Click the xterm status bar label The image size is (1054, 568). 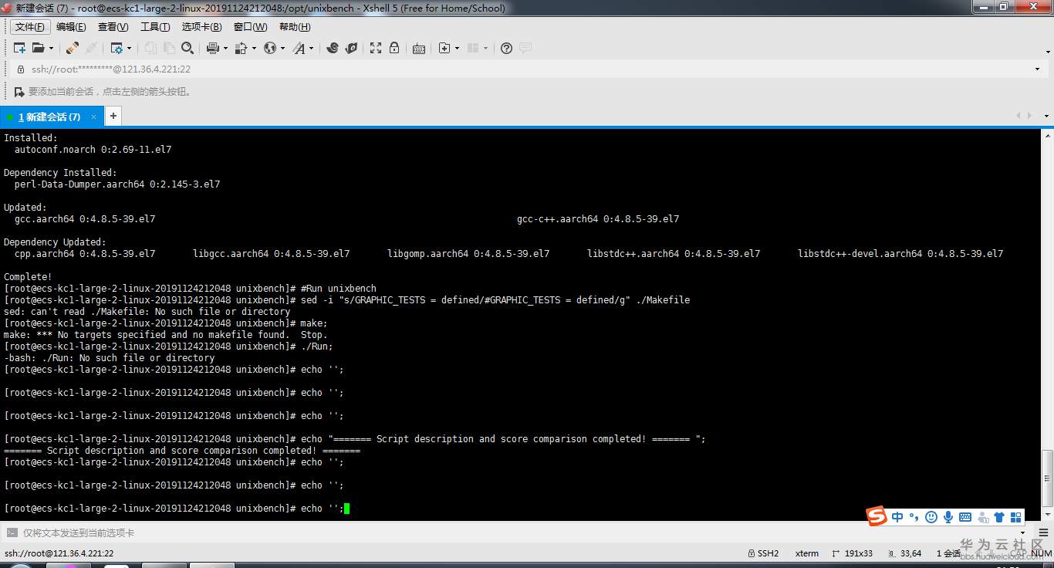(x=807, y=553)
